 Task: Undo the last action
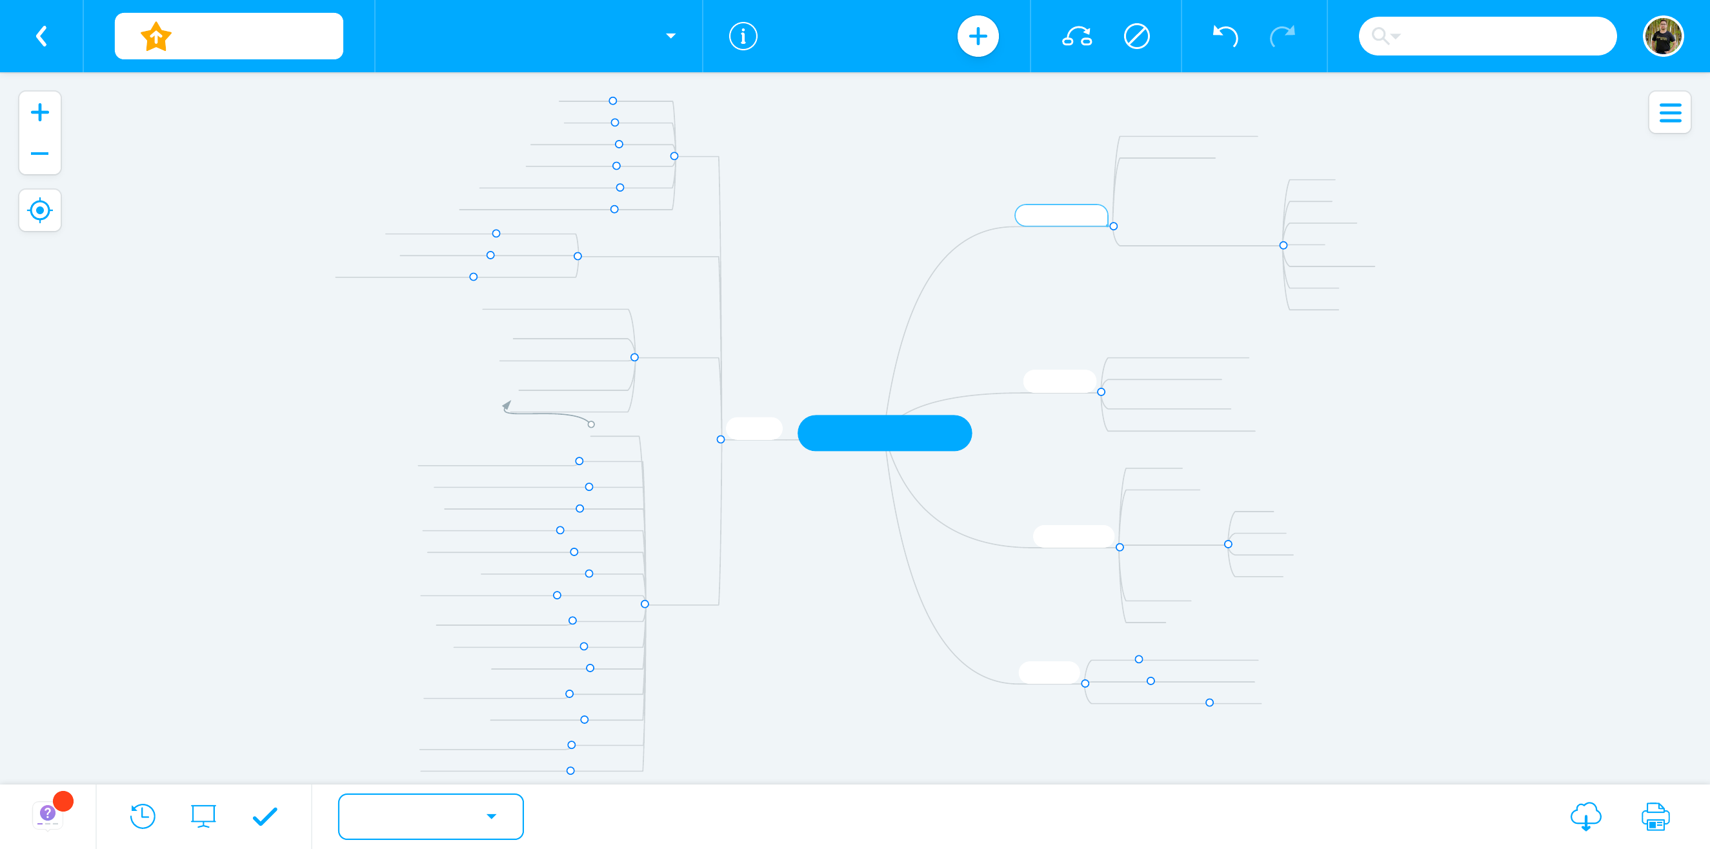pyautogui.click(x=1225, y=36)
